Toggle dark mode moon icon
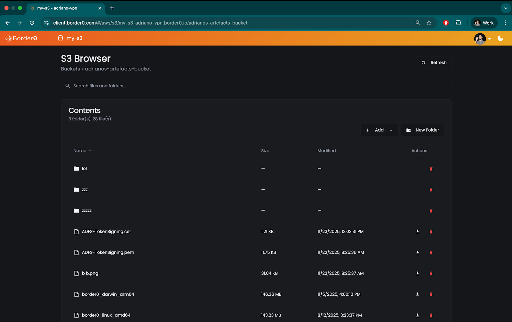Screen dimensions: 512x322 point(500,38)
